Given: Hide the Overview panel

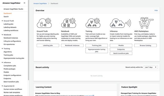Looking at the screenshot, I should (156, 11).
